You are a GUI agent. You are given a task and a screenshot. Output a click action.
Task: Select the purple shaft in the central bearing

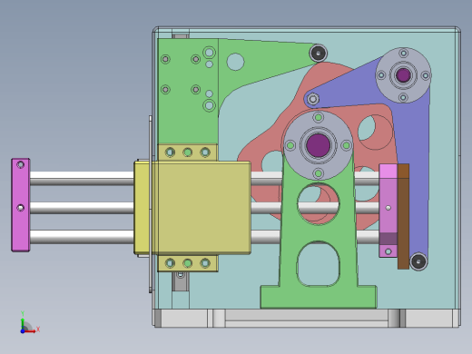coord(318,145)
